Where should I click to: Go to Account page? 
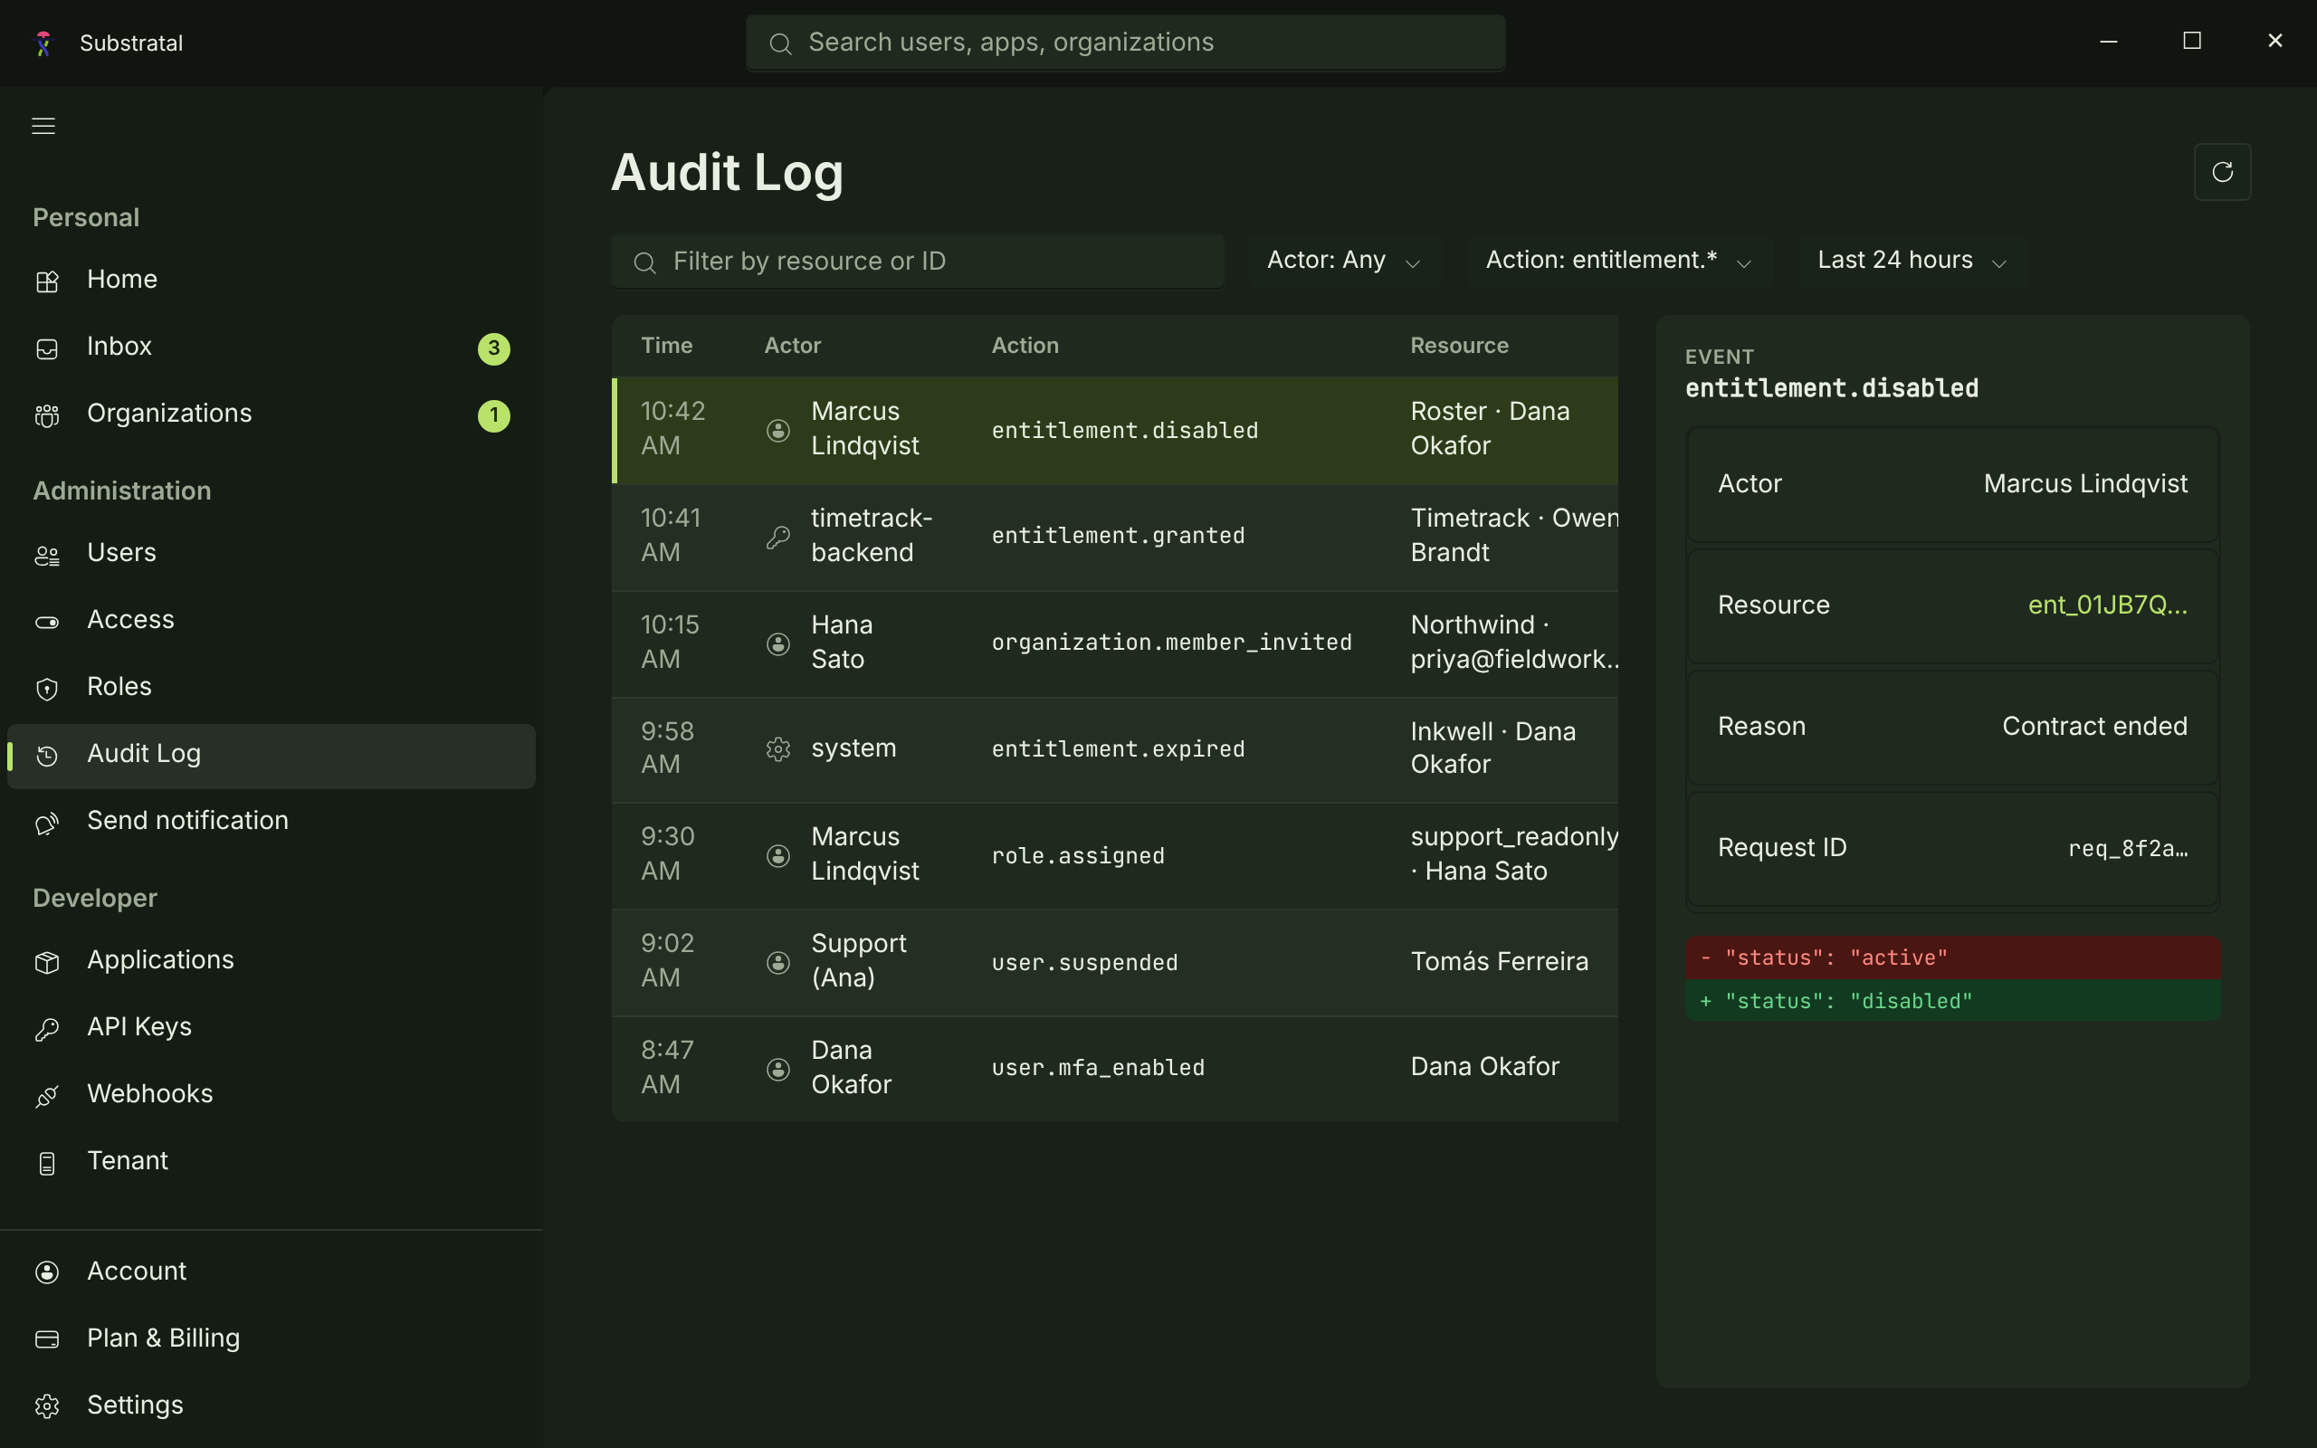coord(271,1271)
